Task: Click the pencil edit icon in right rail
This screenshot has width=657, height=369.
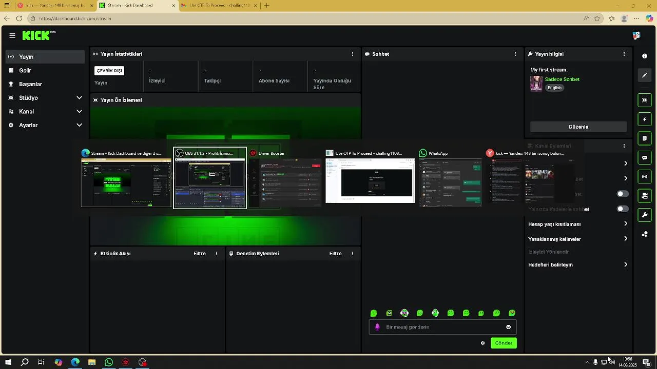Action: click(x=645, y=75)
